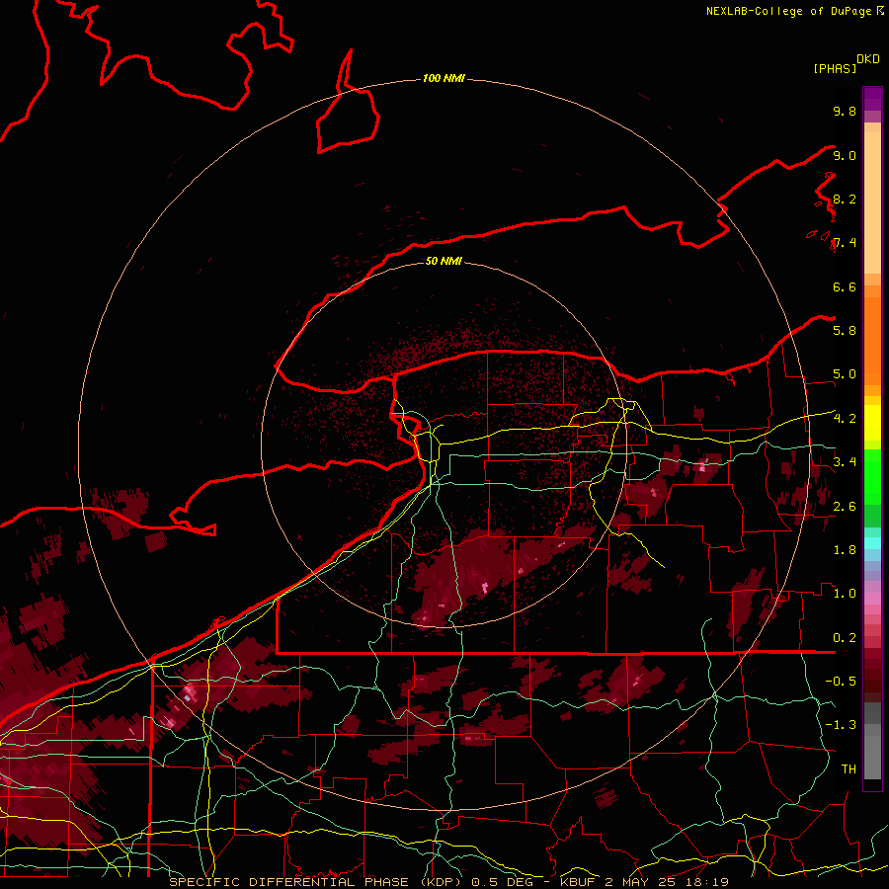Click the Specific Differential Phase (KDP) product title
The image size is (889, 889).
click(x=318, y=882)
